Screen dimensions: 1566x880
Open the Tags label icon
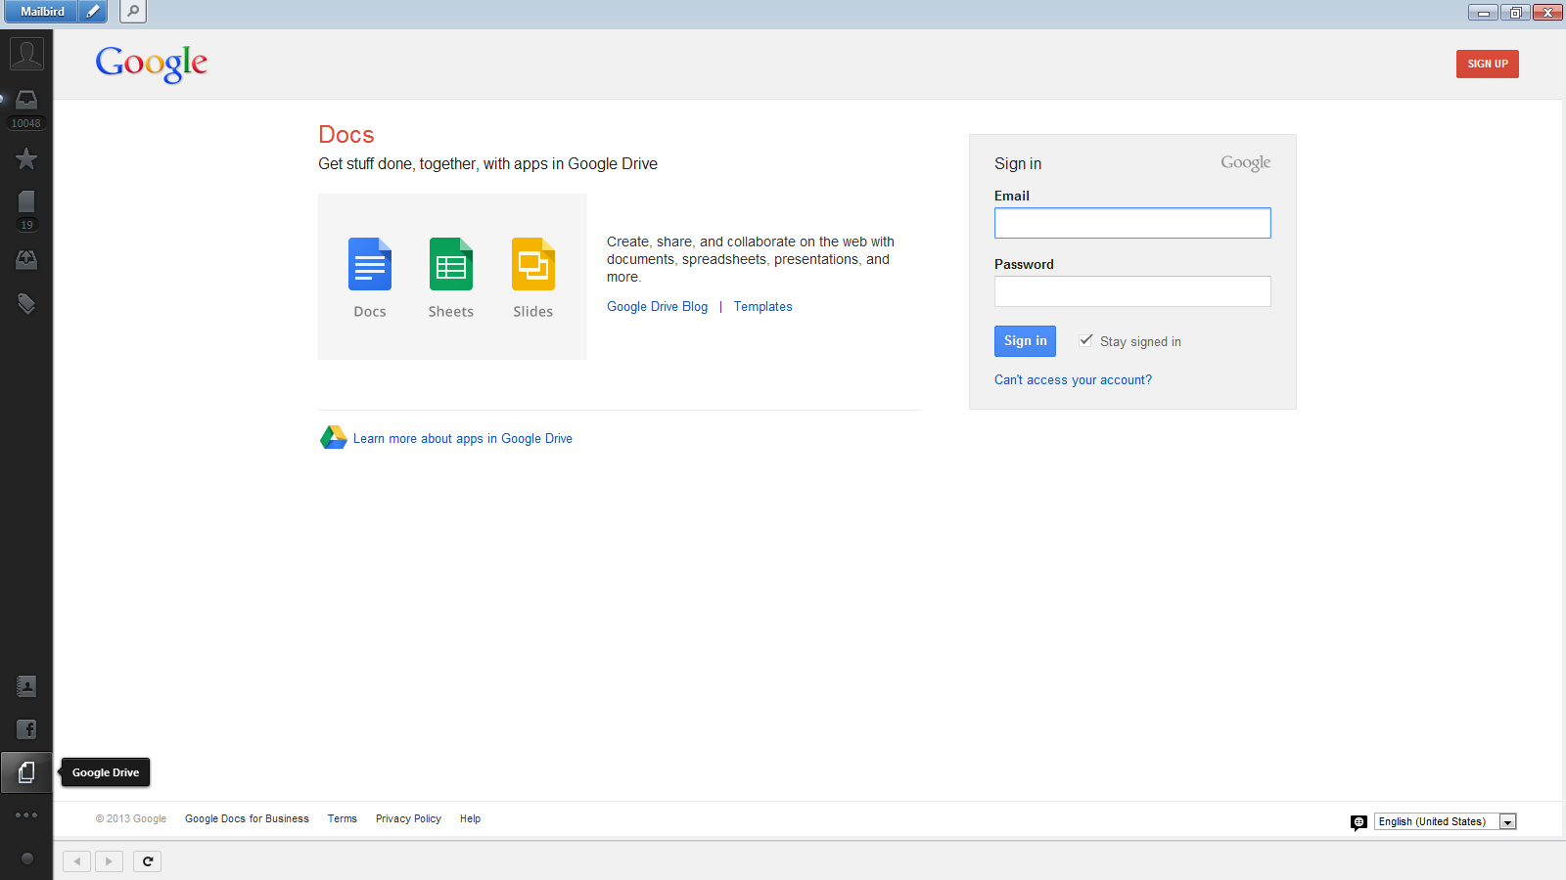tap(26, 304)
